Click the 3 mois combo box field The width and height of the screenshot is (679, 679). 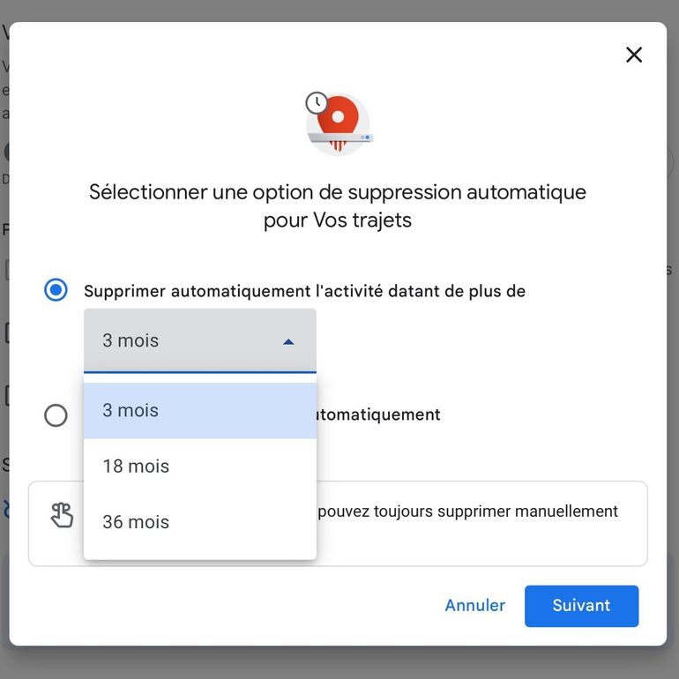tap(200, 340)
